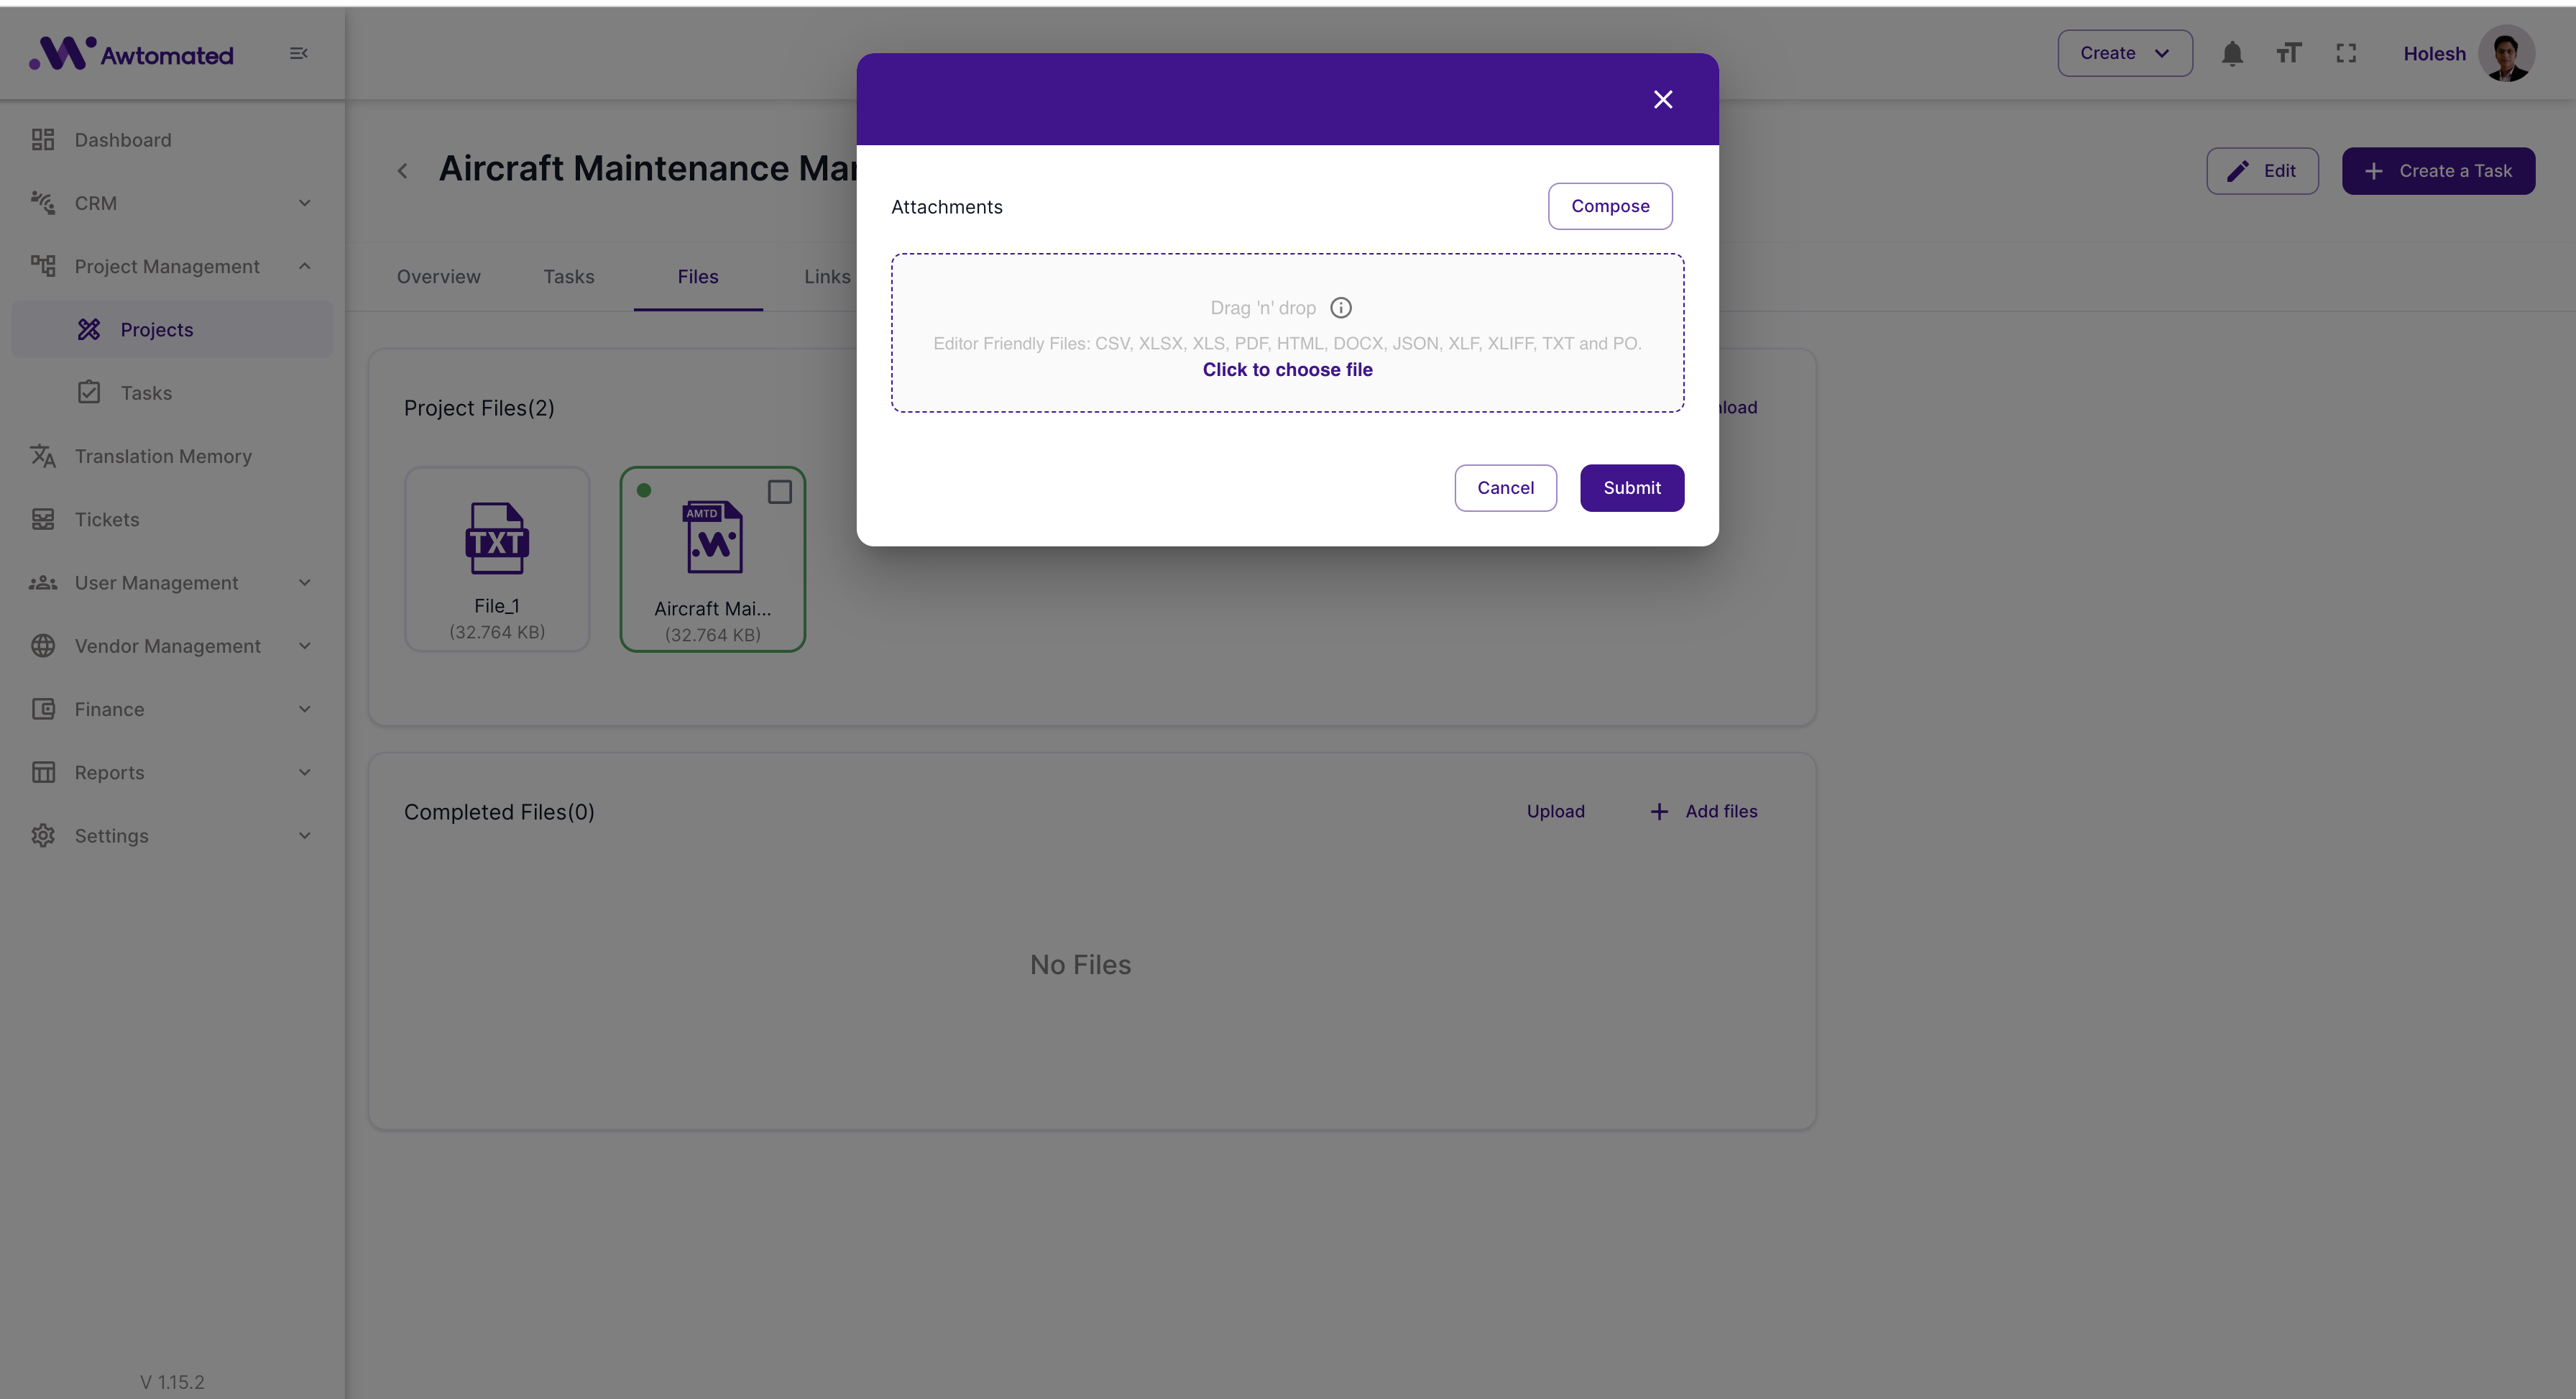
Task: Check the Aircraft Mai... file checkbox
Action: click(779, 492)
